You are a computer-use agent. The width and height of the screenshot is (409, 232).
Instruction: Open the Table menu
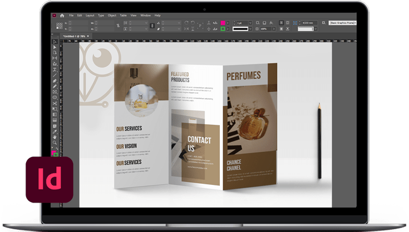coord(123,16)
